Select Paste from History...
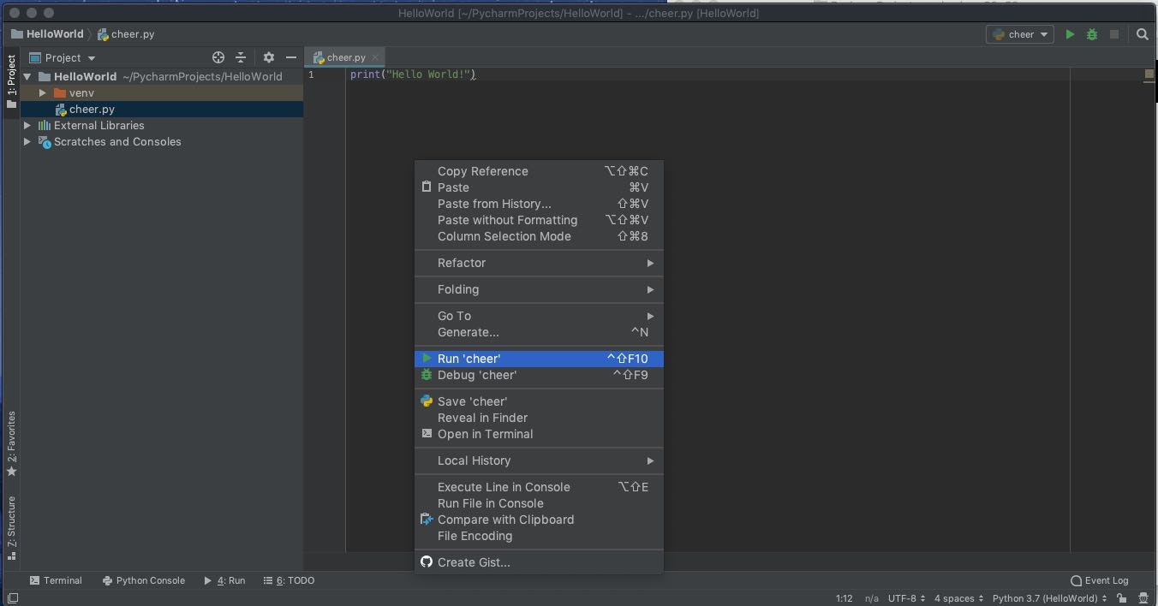Image resolution: width=1158 pixels, height=606 pixels. click(x=539, y=204)
